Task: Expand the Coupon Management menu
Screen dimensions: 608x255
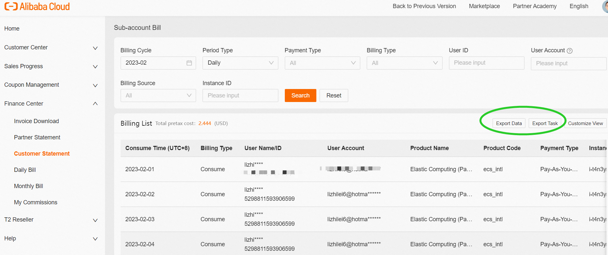Action: point(95,85)
